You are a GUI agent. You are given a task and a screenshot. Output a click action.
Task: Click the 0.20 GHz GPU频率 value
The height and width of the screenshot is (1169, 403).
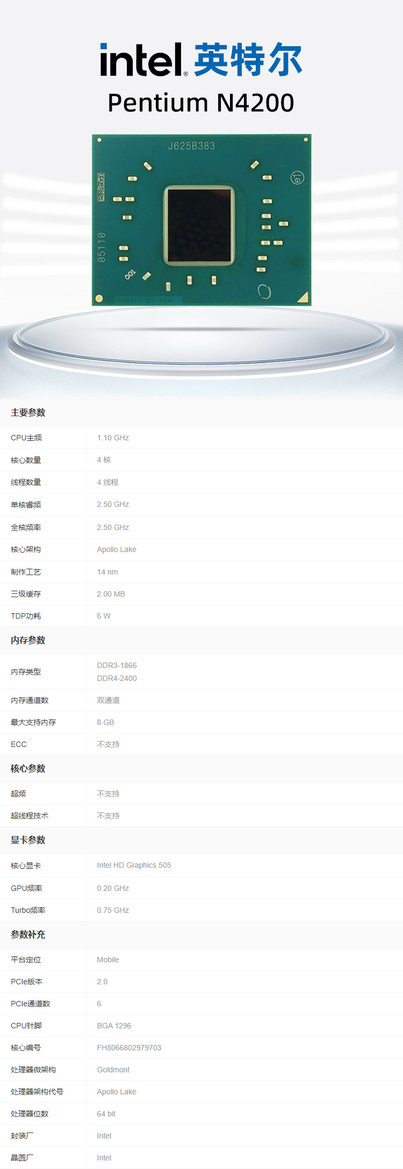pos(113,888)
